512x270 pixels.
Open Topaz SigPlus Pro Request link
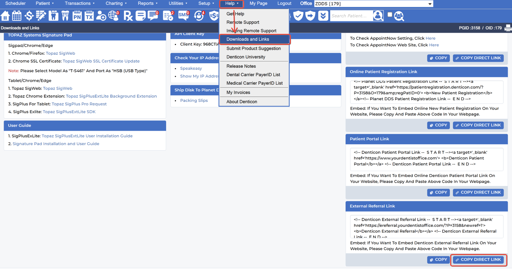coord(79,104)
